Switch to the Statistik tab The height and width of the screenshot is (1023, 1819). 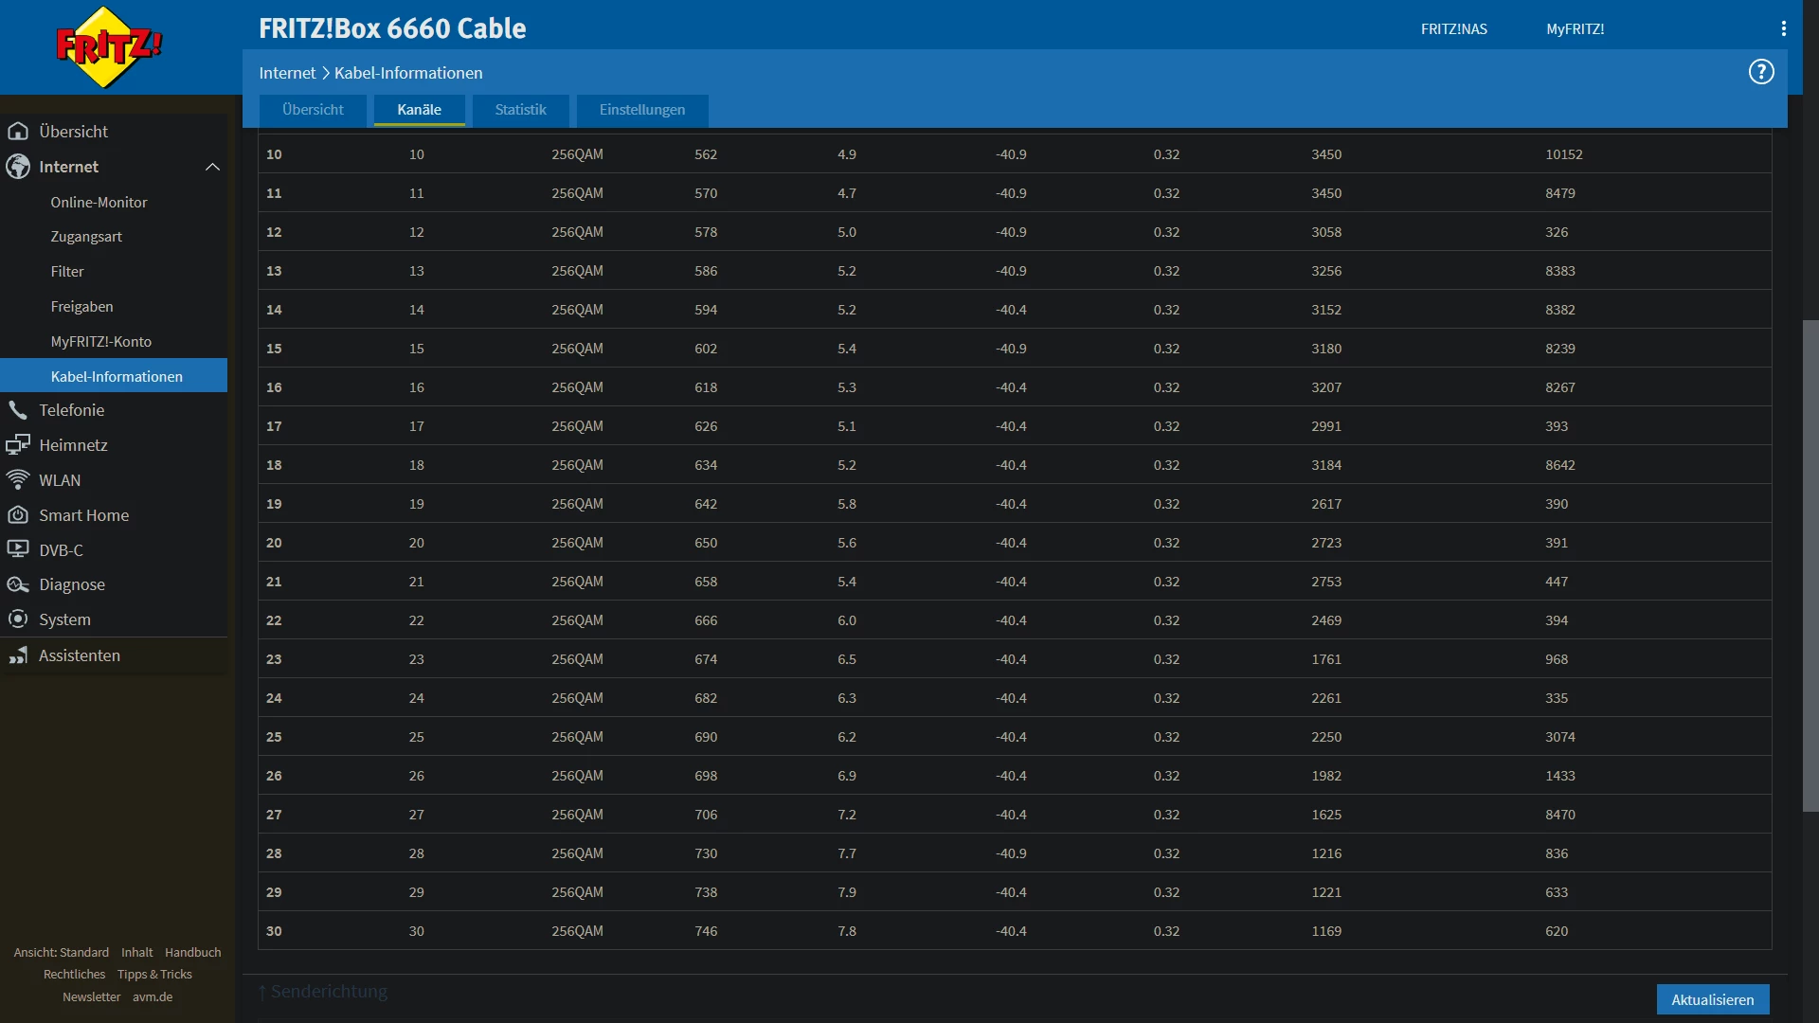pos(520,110)
